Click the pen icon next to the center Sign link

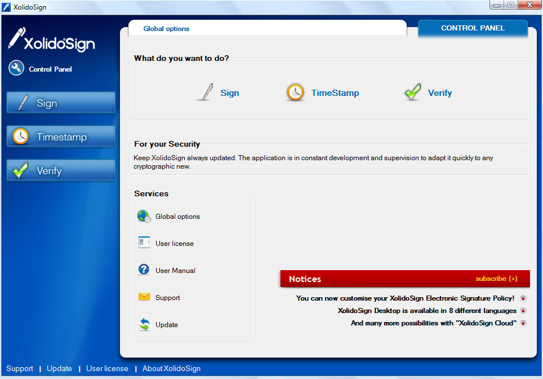tap(206, 92)
